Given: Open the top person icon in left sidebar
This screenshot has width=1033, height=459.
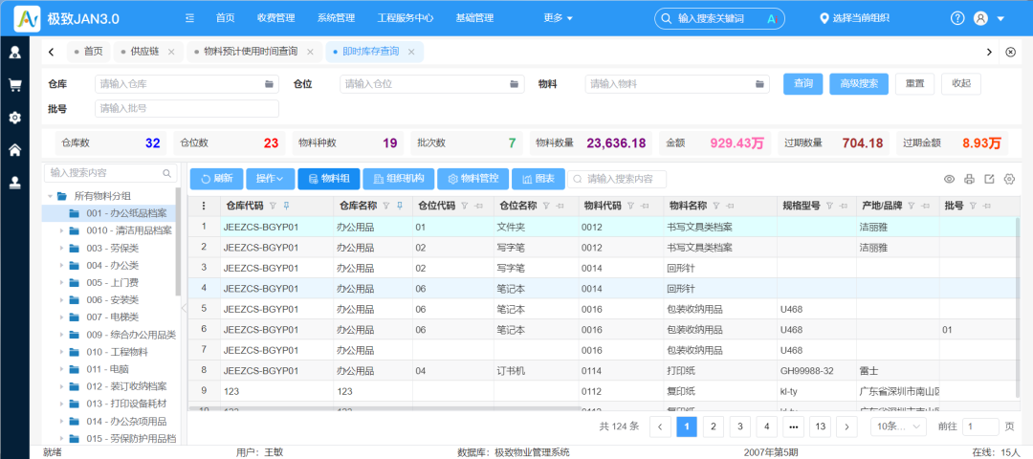Looking at the screenshot, I should (x=14, y=52).
